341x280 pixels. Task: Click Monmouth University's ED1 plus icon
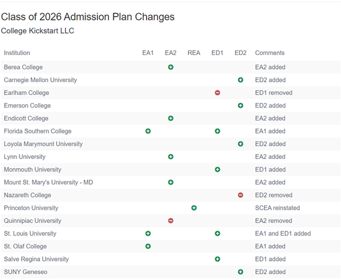(217, 169)
